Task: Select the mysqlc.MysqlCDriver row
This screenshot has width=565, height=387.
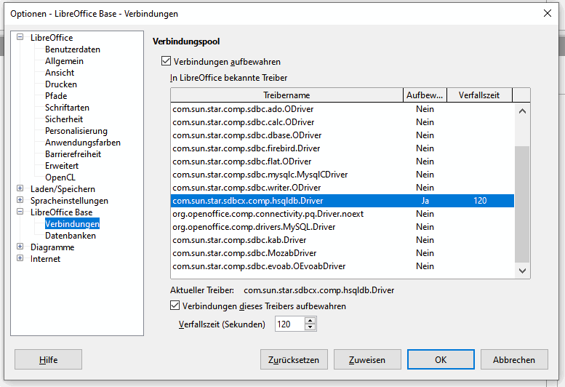Action: coord(342,175)
